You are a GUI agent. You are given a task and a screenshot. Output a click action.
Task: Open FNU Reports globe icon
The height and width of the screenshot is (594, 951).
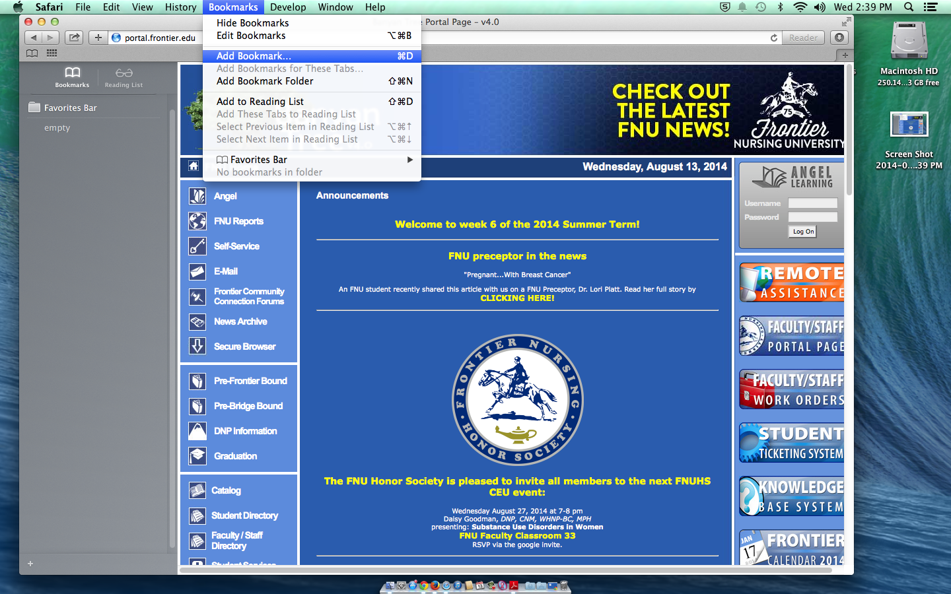point(197,221)
